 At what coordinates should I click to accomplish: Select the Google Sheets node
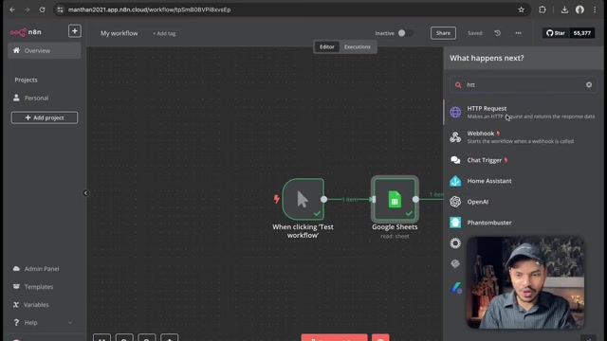pyautogui.click(x=395, y=199)
